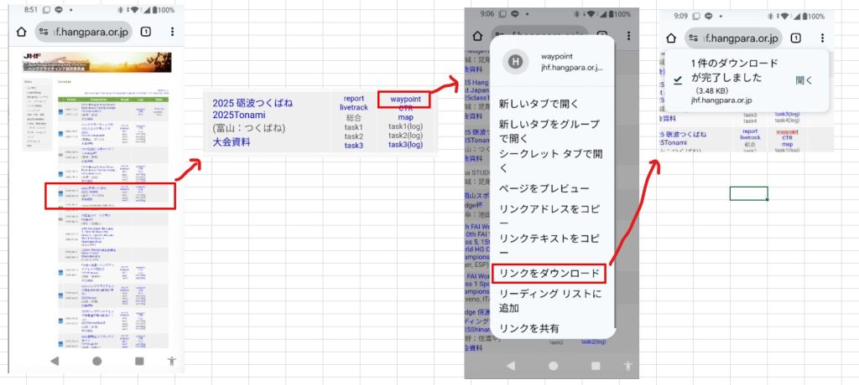The image size is (859, 385).
Task: Click the round H avatar in the context menu header
Action: (x=515, y=60)
